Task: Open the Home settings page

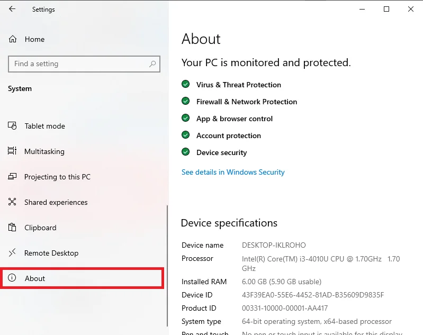Action: point(34,39)
